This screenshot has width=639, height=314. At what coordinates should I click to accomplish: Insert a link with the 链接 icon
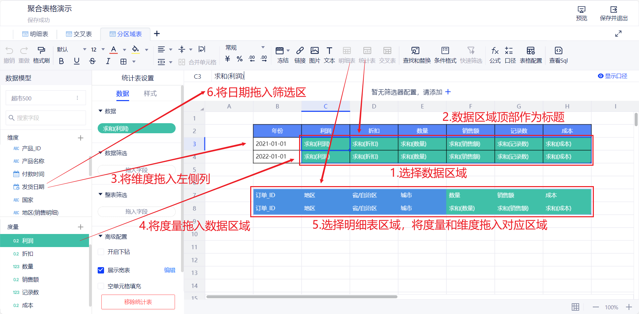click(x=300, y=55)
